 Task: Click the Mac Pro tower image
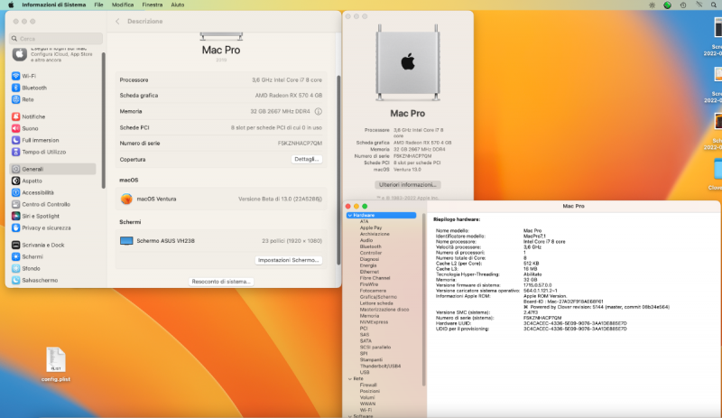(x=408, y=62)
